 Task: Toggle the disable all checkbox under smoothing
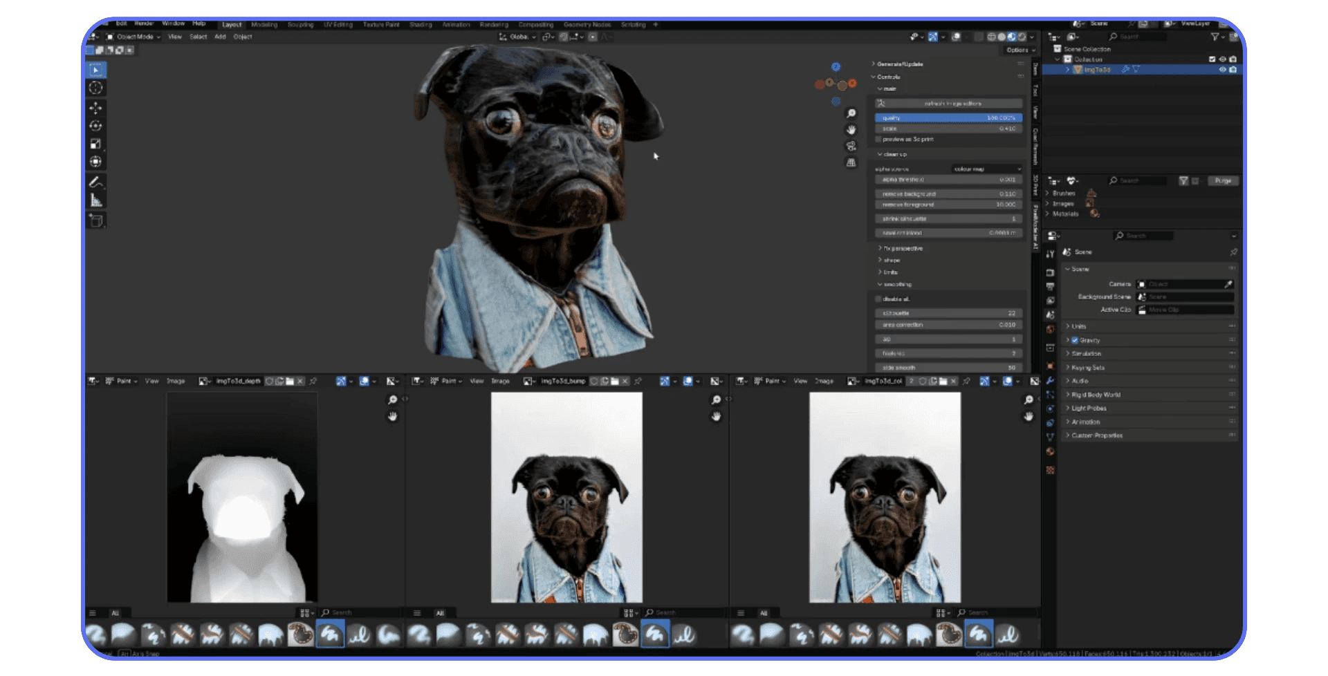[x=878, y=299]
